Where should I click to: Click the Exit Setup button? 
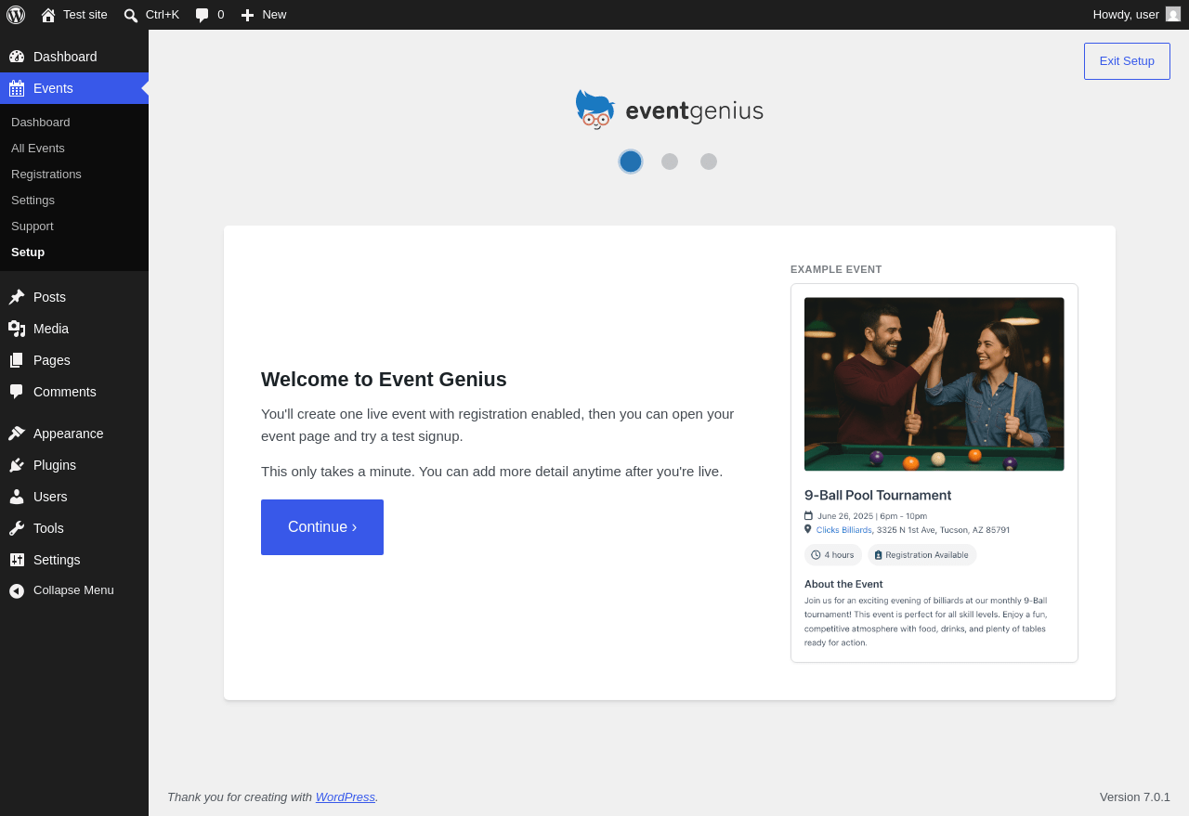pyautogui.click(x=1127, y=61)
